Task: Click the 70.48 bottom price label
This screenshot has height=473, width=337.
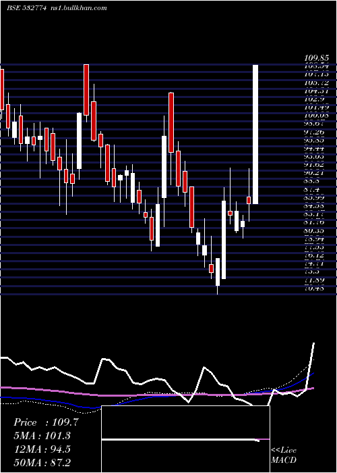Action: tap(314, 289)
